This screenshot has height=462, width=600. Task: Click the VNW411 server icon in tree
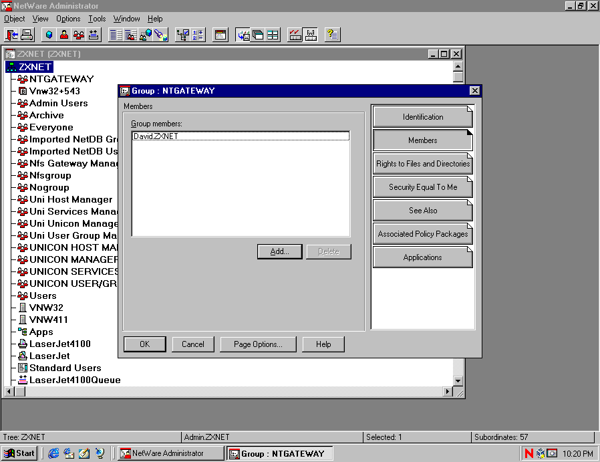point(23,320)
